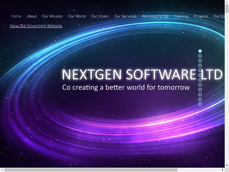Image resolution: width=229 pixels, height=172 pixels.
Task: Click the Training menu item
Action: coord(181,16)
